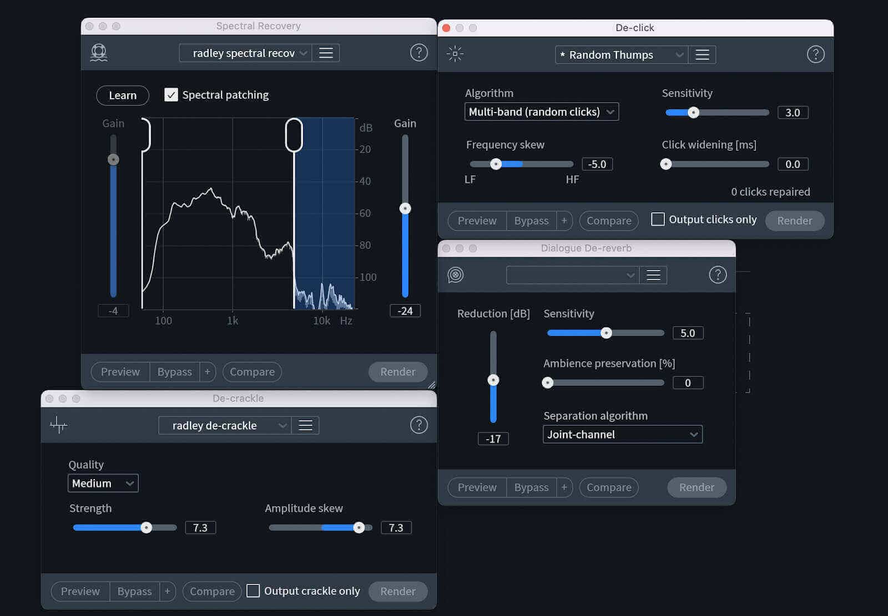Click right Gain value field -24

click(405, 310)
